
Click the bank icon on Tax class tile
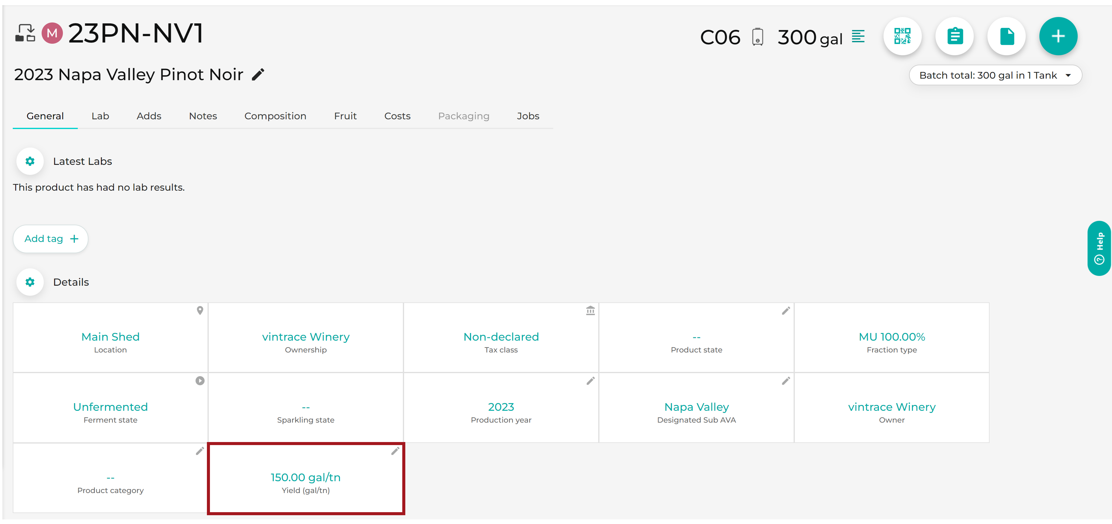(x=590, y=311)
